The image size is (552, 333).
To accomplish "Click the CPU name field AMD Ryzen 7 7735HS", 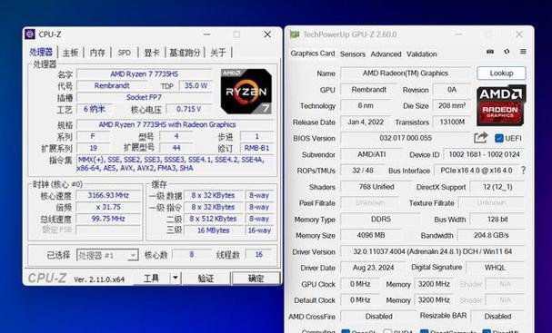I will (x=145, y=74).
